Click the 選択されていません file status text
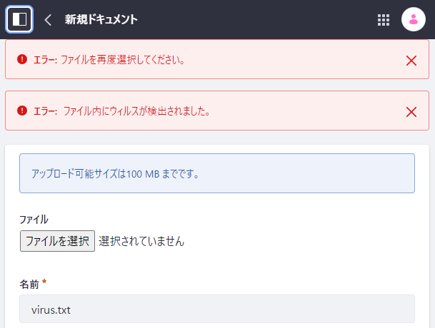 (141, 242)
